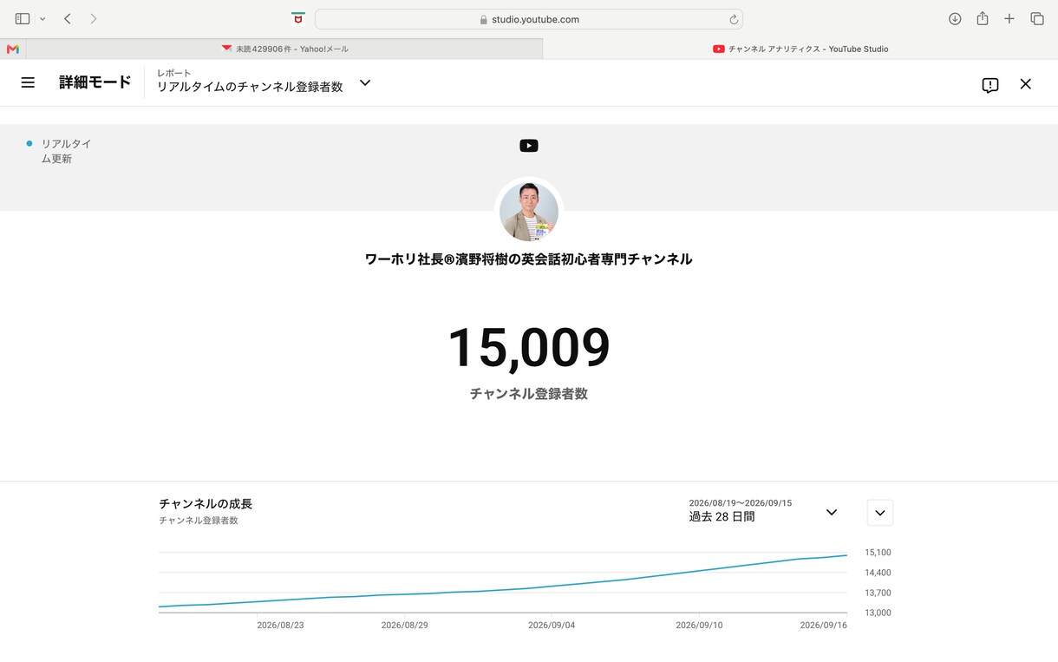This screenshot has height=662, width=1058.
Task: Click the チャンネル登録者数 label under count
Action: coord(529,394)
